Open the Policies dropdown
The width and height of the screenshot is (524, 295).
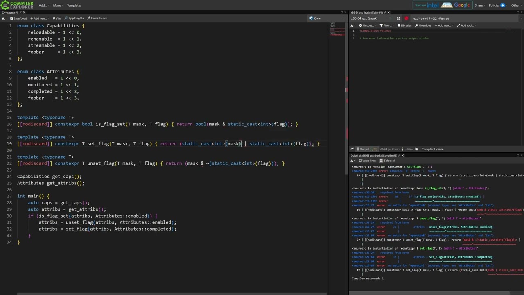[496, 5]
